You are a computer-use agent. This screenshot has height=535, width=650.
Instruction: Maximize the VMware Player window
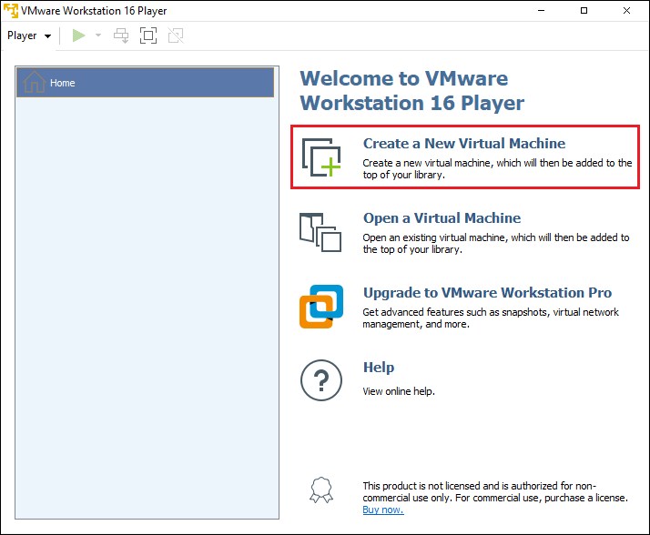(x=584, y=11)
